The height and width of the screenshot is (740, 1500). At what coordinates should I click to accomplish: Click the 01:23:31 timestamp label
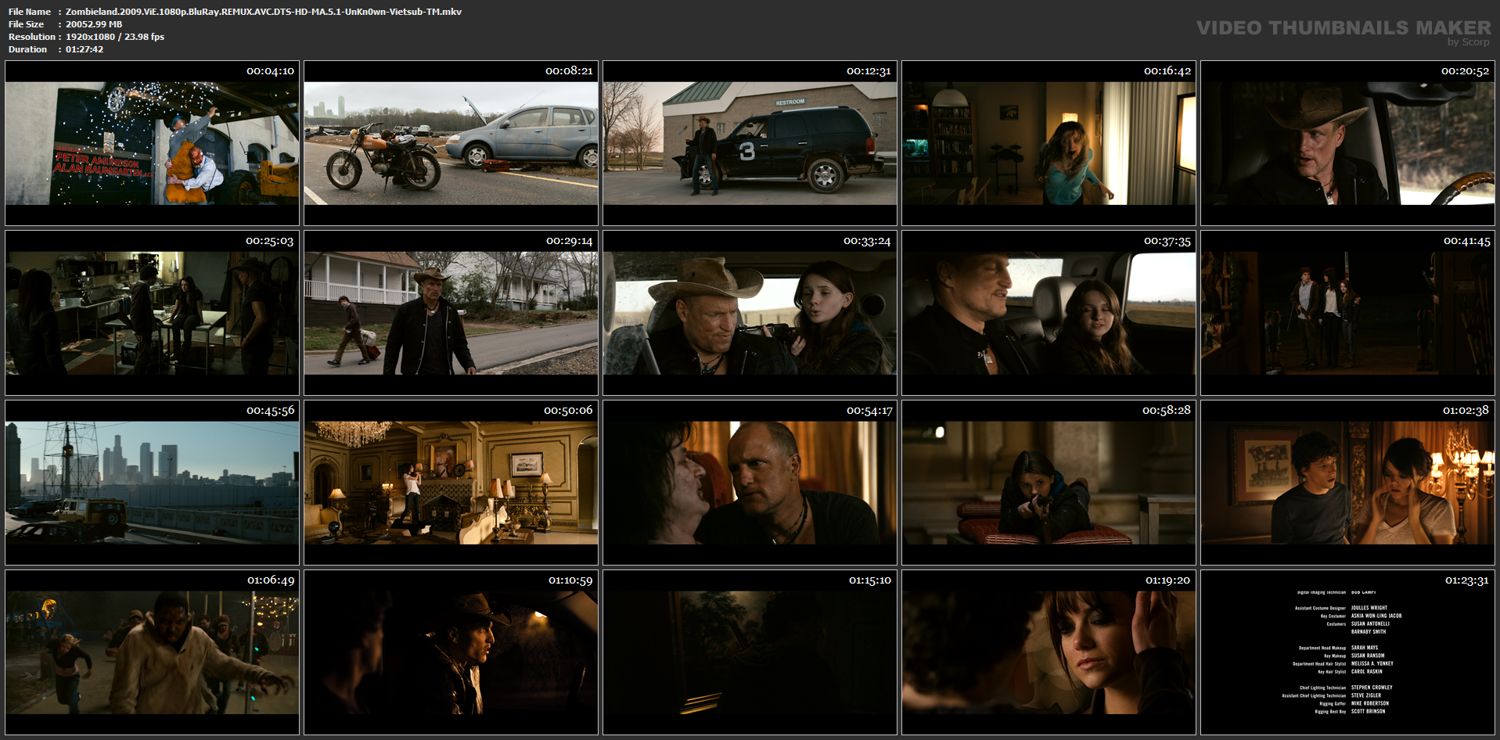[x=1466, y=580]
